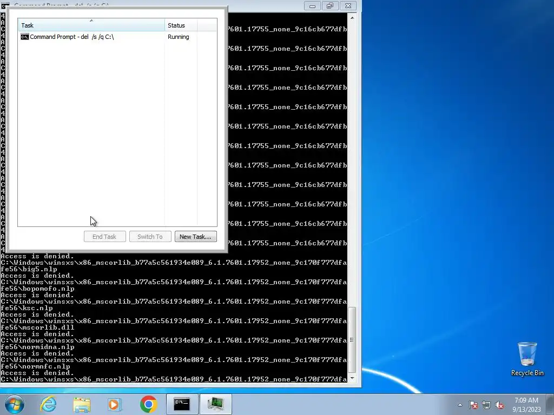Sort tasks by the Task column header
Screen dimensions: 554x415
pos(91,25)
